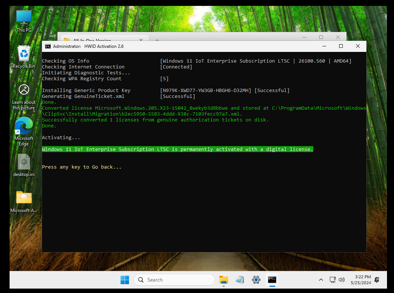Select the Learn about this picture icon
The image size is (394, 293).
click(24, 97)
